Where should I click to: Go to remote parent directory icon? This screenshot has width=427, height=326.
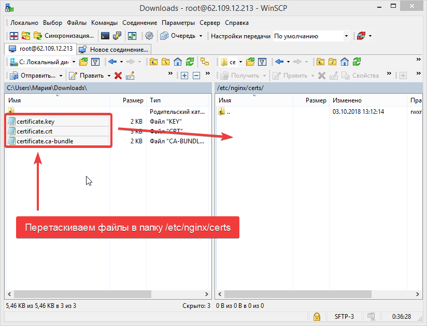pyautogui.click(x=321, y=62)
